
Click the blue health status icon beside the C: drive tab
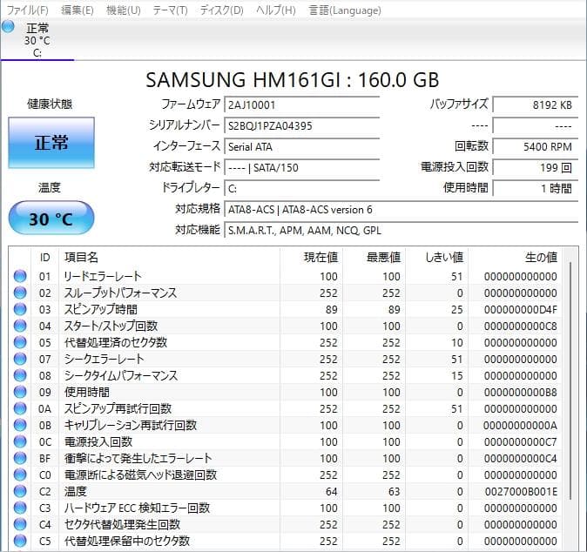pos(8,27)
